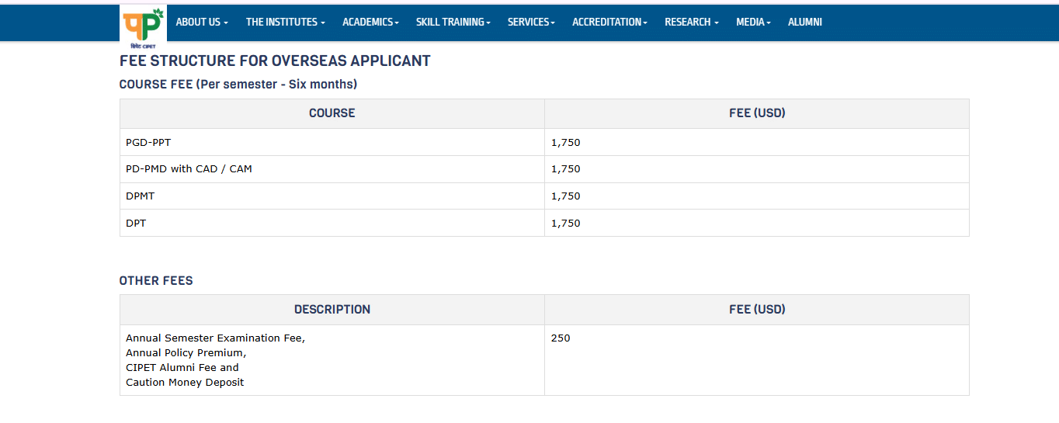The image size is (1059, 423).
Task: Click the DPT course cell
Action: pos(136,224)
